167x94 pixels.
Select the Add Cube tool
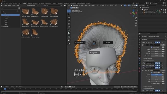[69, 37]
